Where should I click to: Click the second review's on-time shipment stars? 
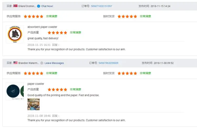[127, 73]
